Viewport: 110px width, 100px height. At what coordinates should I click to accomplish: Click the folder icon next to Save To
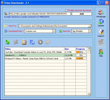click(6, 26)
